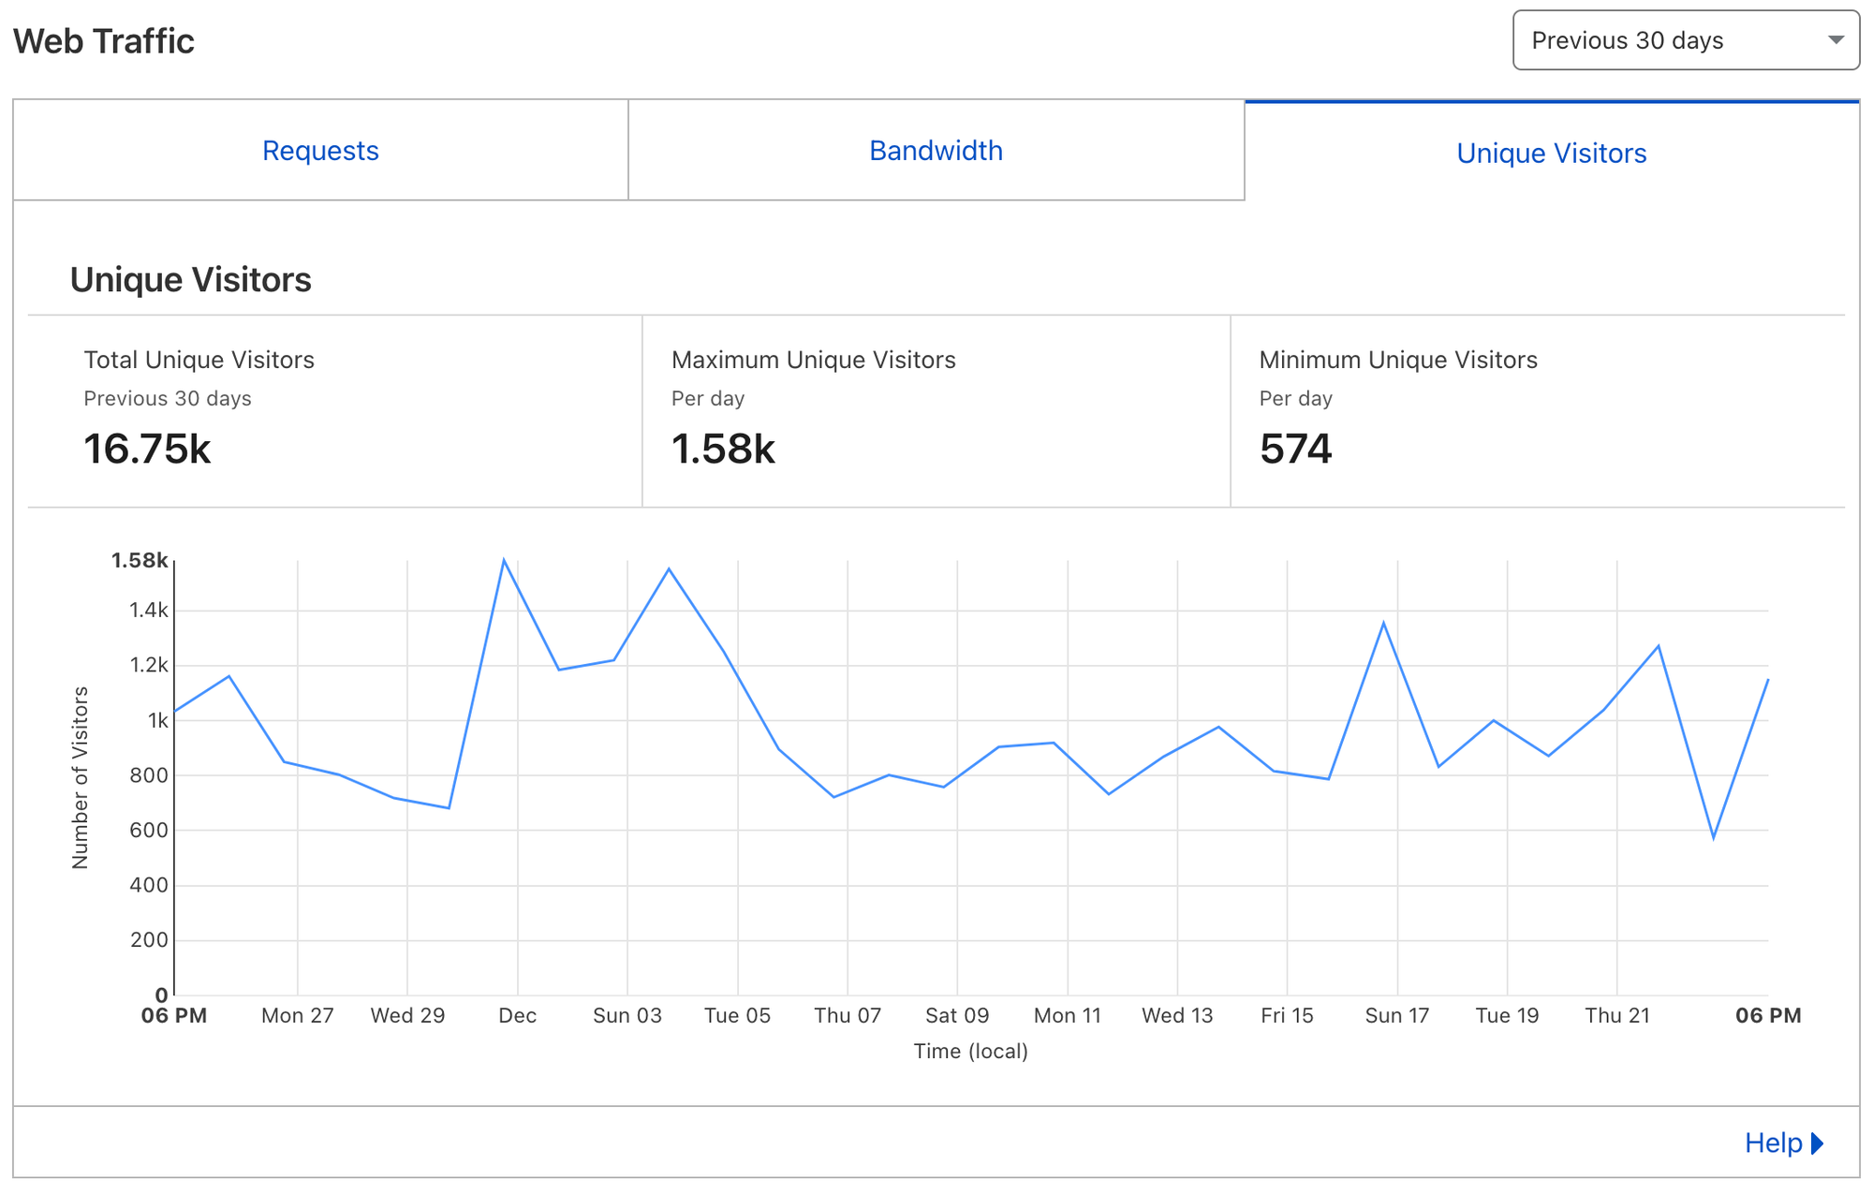
Task: Click the second chart peak near Mon 04
Action: pos(669,569)
